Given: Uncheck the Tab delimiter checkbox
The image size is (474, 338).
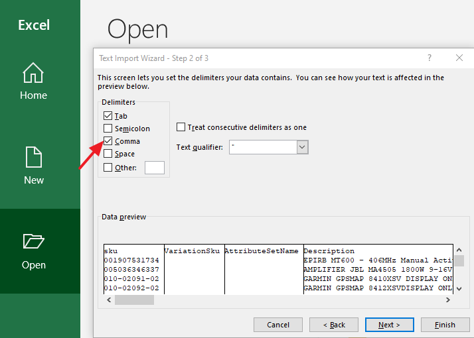Looking at the screenshot, I should click(108, 115).
